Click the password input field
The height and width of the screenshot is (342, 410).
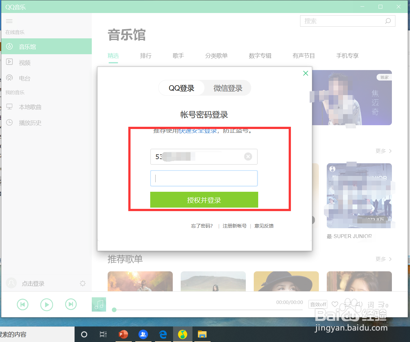click(204, 178)
